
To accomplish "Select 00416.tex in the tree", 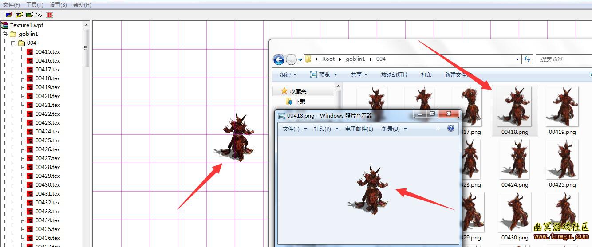I will coord(47,61).
